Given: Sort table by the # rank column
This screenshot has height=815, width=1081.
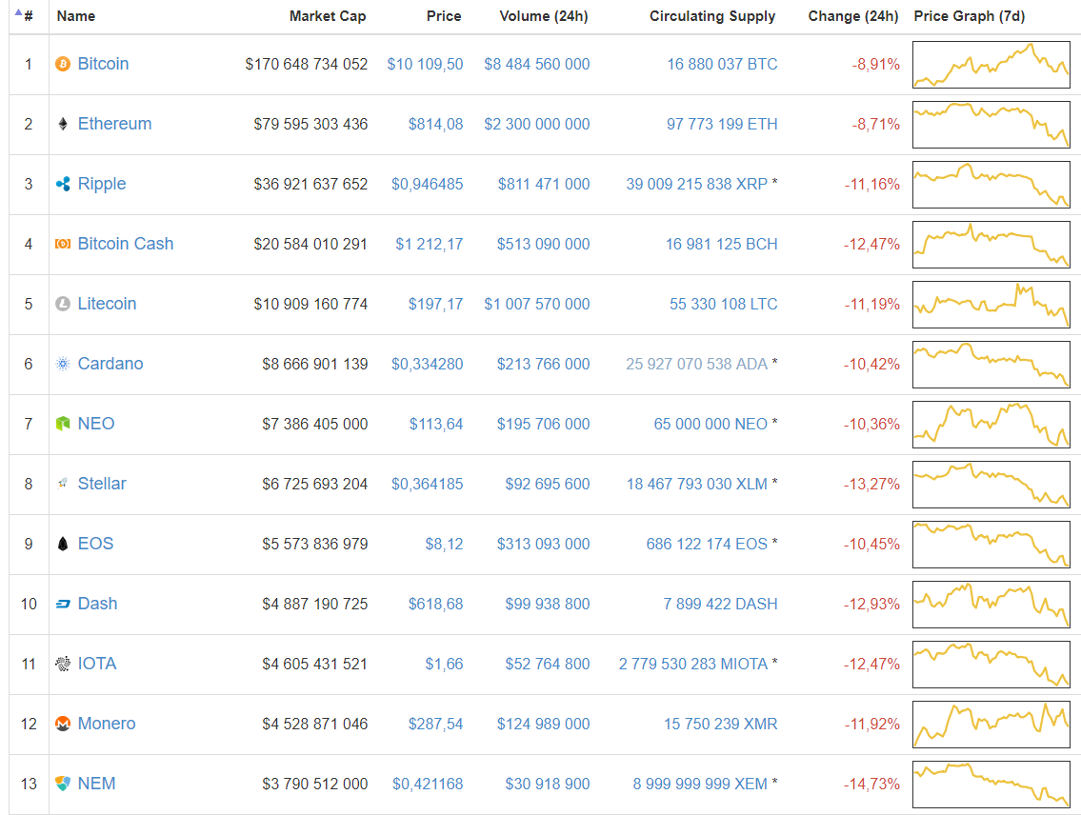Looking at the screenshot, I should pyautogui.click(x=29, y=16).
